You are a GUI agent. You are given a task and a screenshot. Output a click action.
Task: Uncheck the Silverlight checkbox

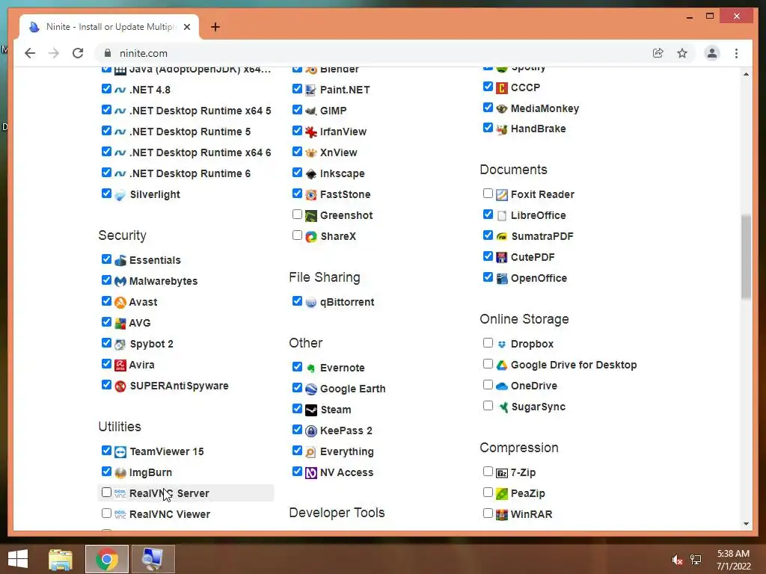point(106,194)
